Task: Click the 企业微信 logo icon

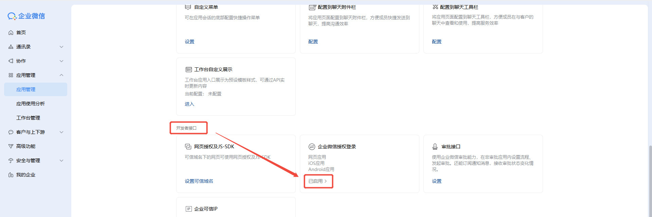Action: tap(12, 16)
